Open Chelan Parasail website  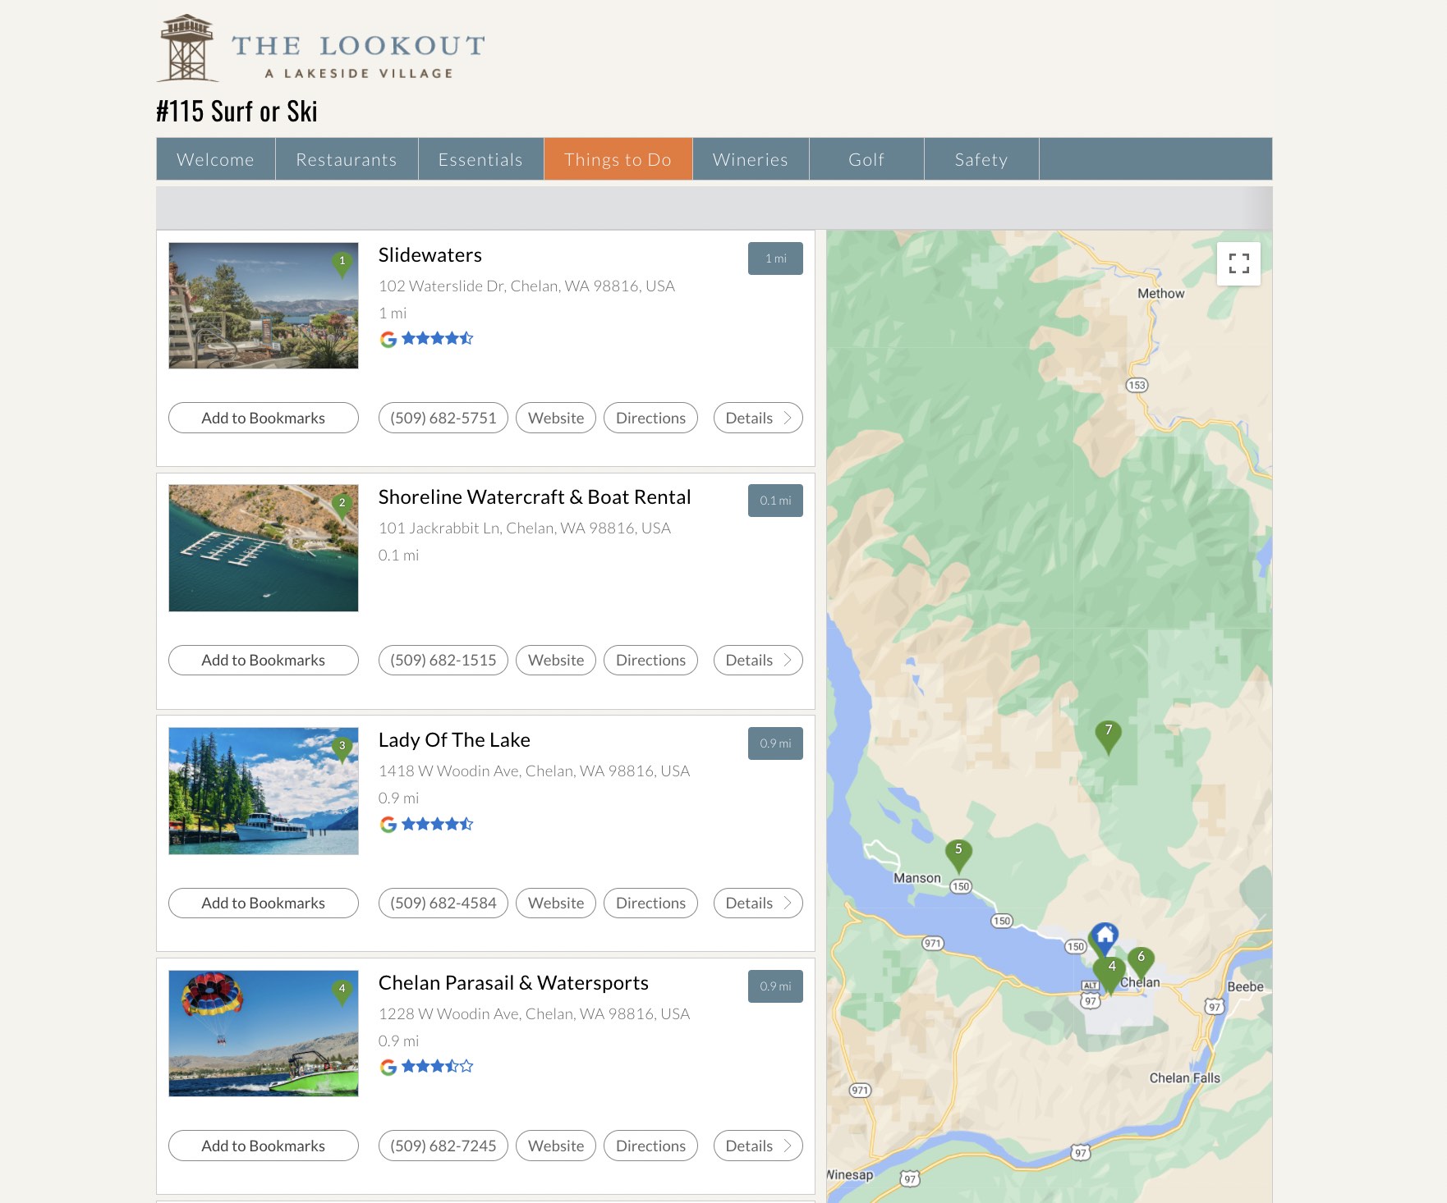pyautogui.click(x=556, y=1146)
